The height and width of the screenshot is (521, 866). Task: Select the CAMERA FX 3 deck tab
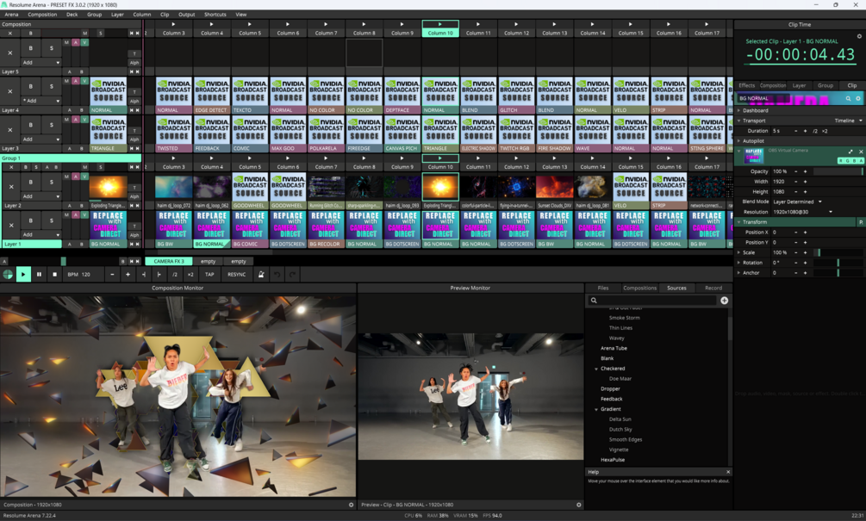(x=168, y=261)
